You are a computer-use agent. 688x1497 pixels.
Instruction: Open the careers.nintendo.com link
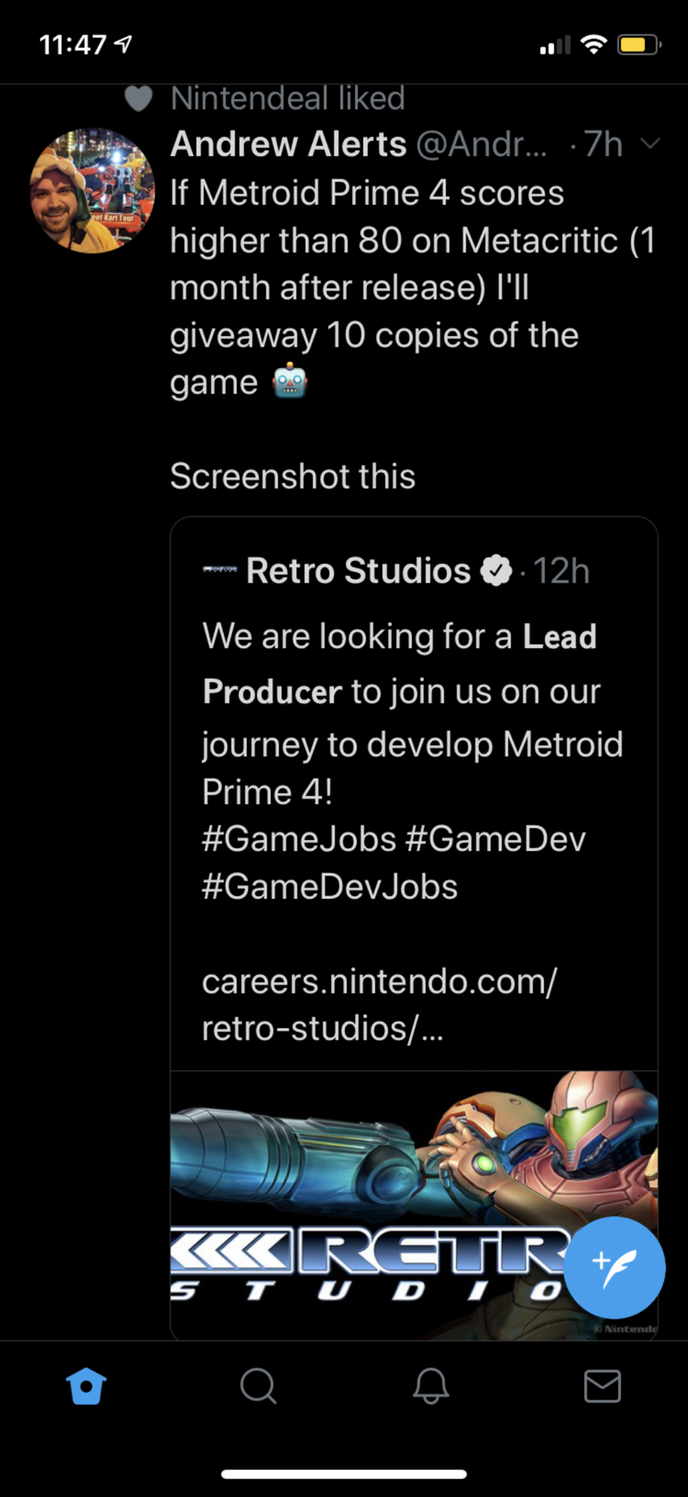click(379, 1004)
